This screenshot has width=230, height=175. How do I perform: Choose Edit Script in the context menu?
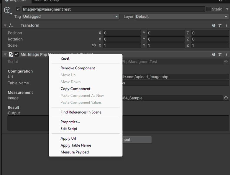tap(86, 129)
